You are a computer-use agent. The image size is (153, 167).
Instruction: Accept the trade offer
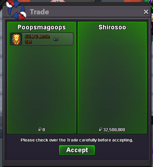(77, 150)
